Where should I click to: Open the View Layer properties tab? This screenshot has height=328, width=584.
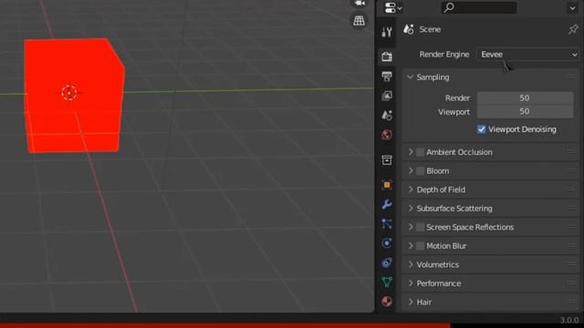pyautogui.click(x=387, y=96)
